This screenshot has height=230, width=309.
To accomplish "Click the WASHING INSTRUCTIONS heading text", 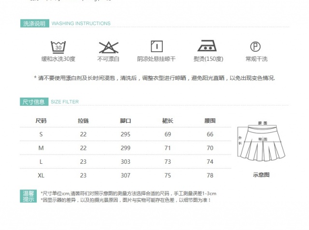I will (81, 23).
